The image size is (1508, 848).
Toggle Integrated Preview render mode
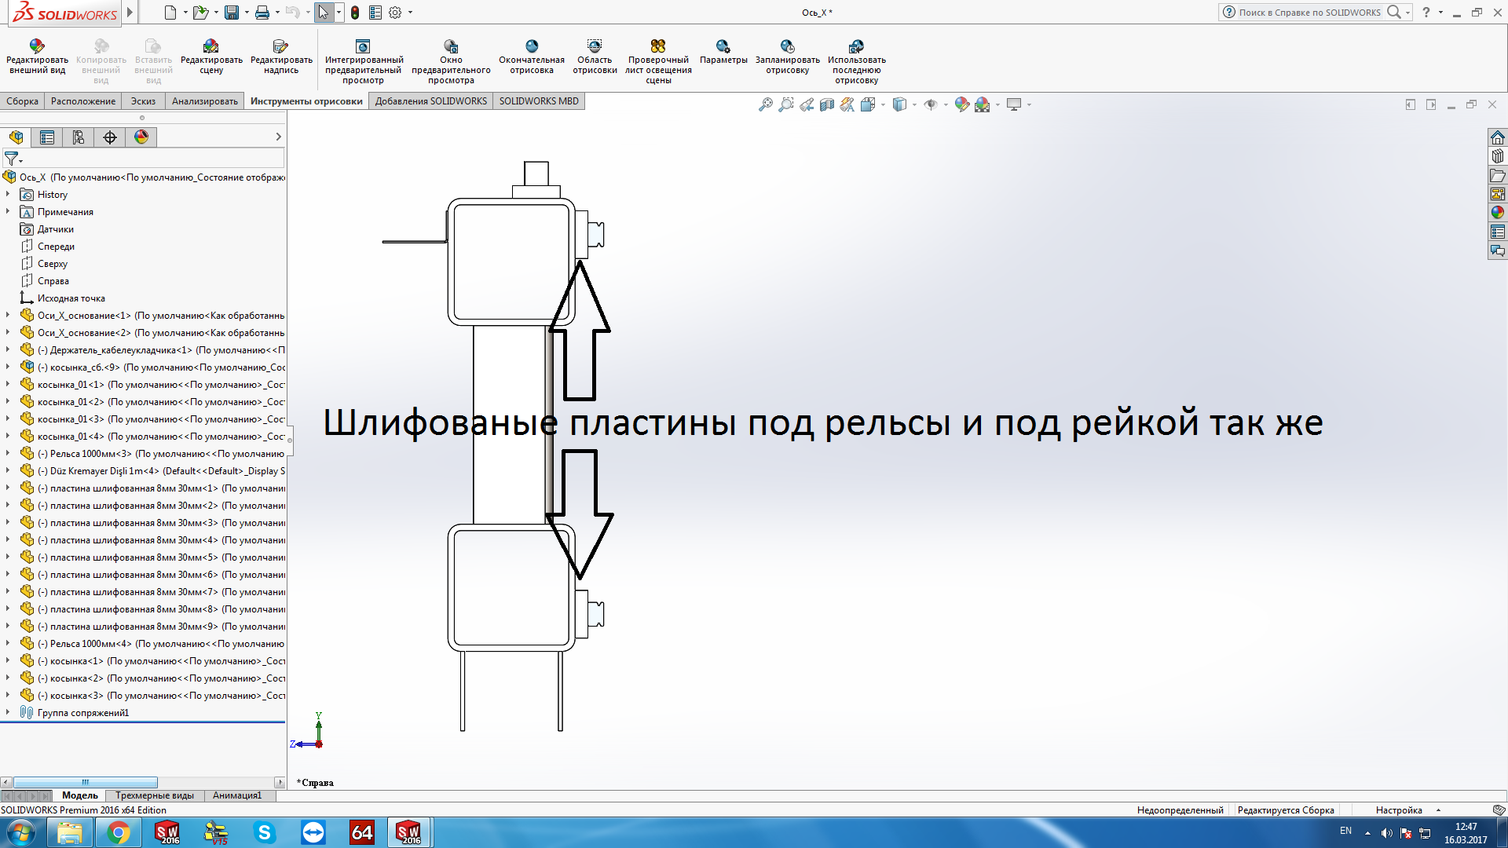coord(363,47)
